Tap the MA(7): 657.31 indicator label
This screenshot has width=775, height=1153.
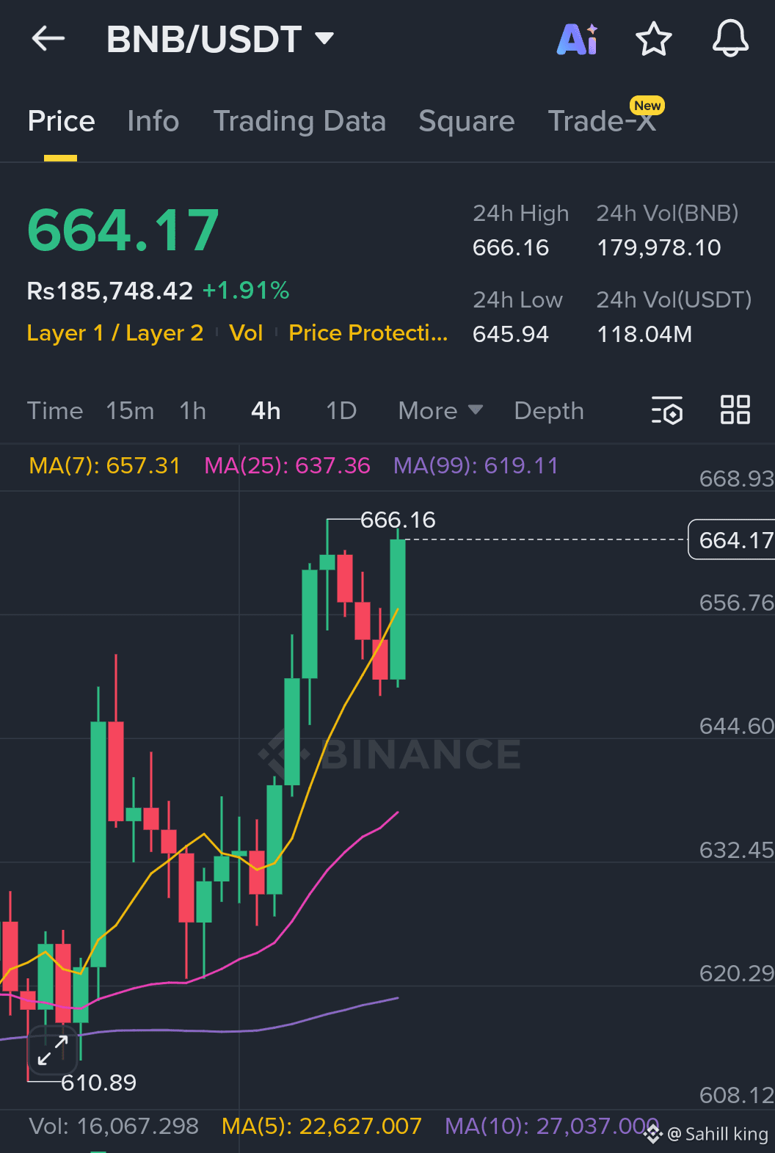coord(104,466)
